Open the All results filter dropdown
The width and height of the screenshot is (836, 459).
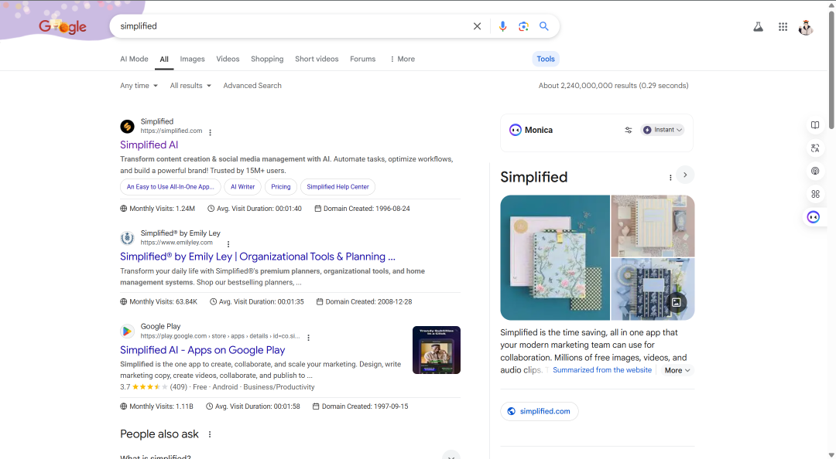click(190, 86)
